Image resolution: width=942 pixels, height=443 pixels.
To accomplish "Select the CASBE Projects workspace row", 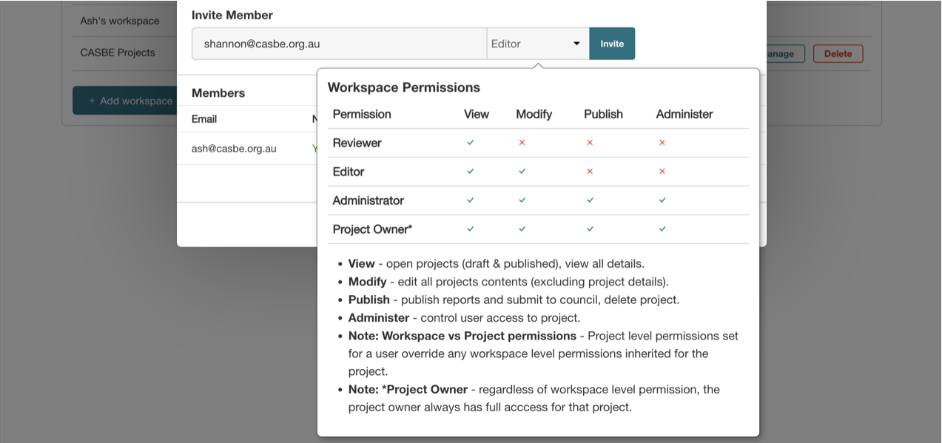I will click(x=118, y=53).
